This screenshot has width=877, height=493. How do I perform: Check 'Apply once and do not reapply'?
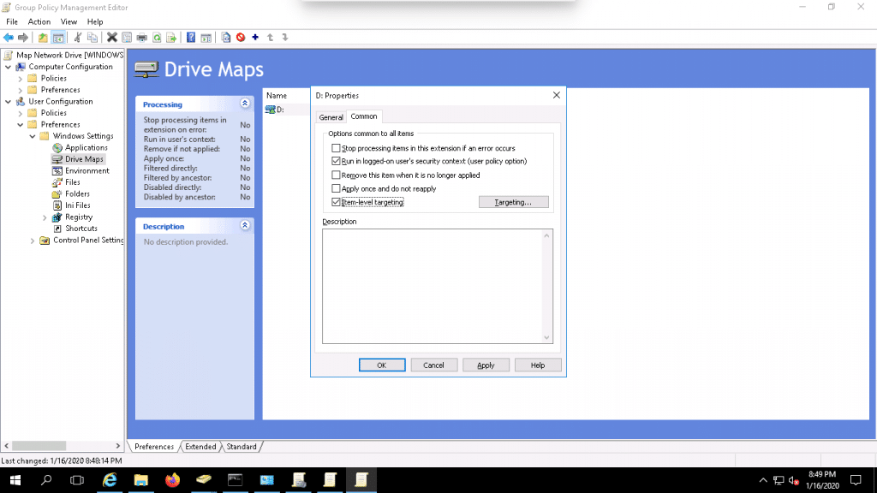click(x=336, y=188)
